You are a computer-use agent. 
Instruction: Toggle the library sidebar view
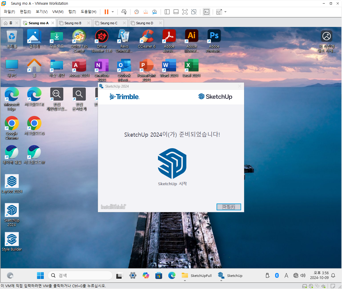coord(167,12)
